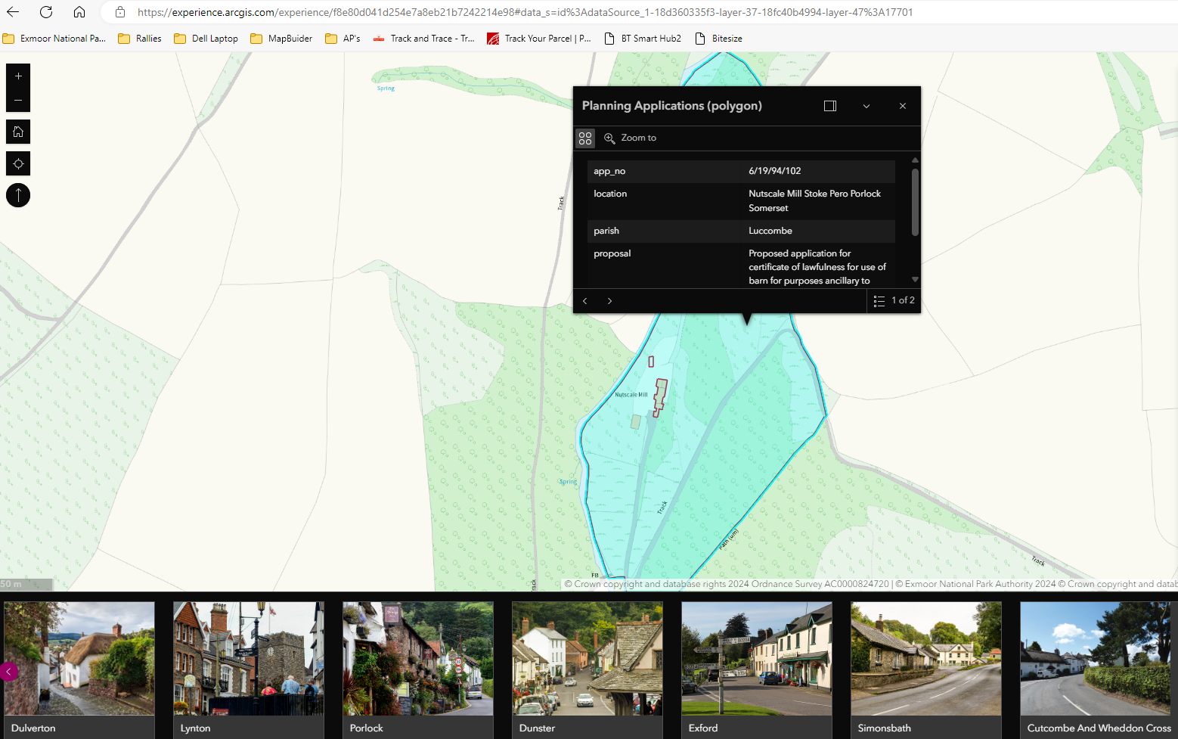Open the feature actions grid in the popup

point(584,138)
